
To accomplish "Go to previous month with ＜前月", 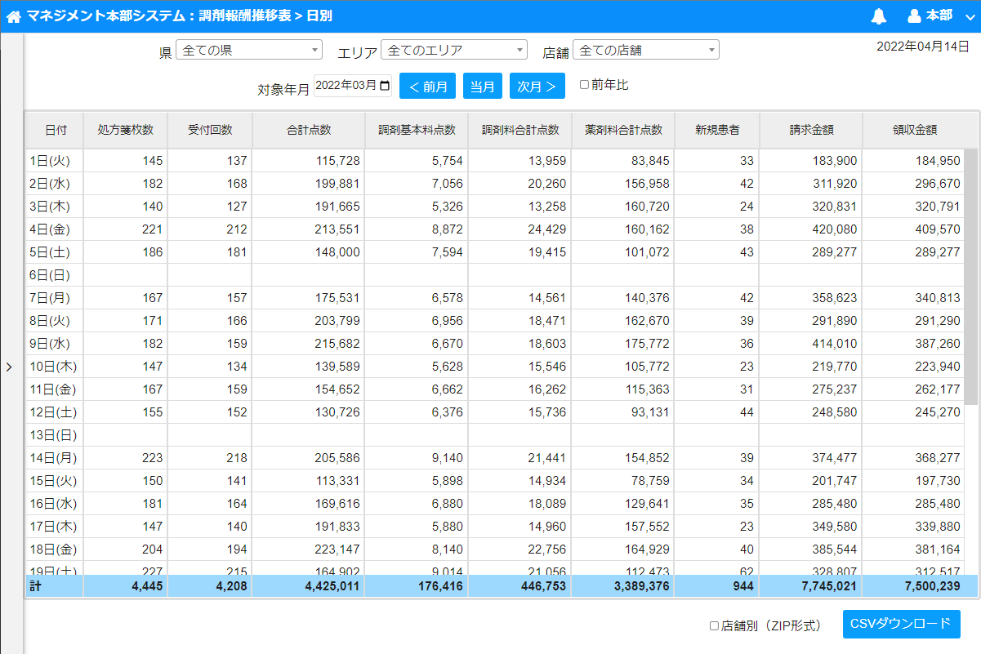I will point(428,87).
